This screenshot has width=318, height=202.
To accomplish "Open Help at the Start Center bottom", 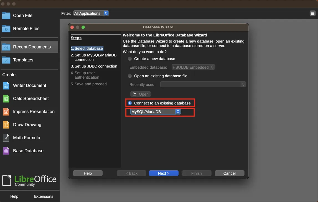I will click(14, 196).
